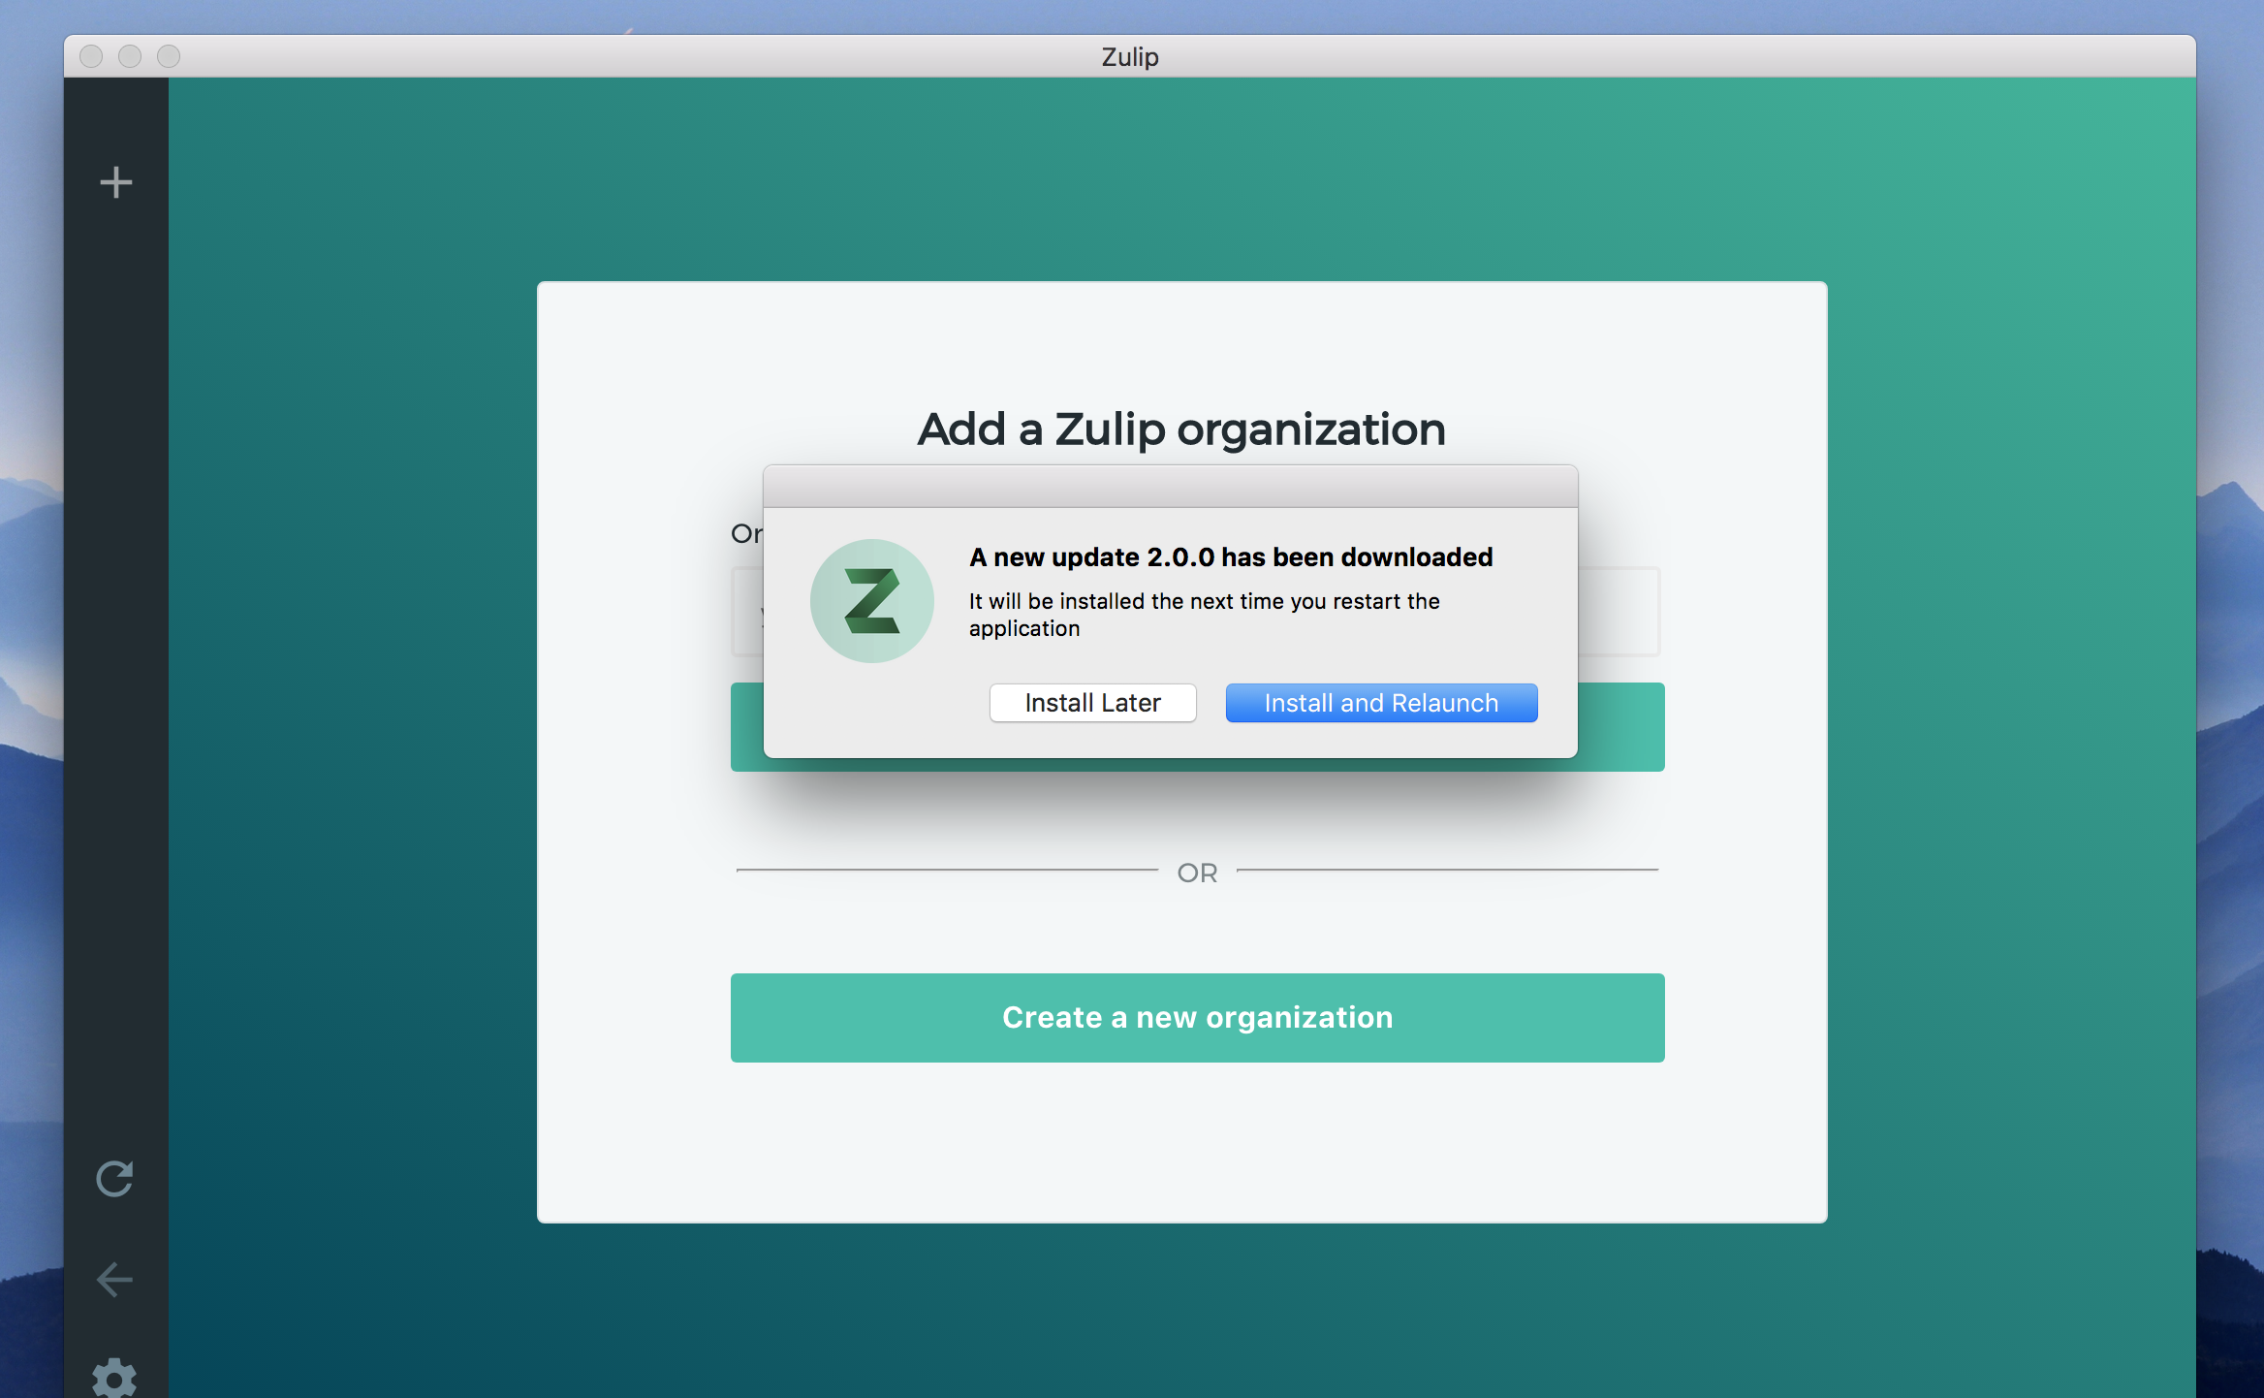Screen dimensions: 2264x1398
Task: Minimize the Zulip window with the middle title bar button
Action: (130, 56)
